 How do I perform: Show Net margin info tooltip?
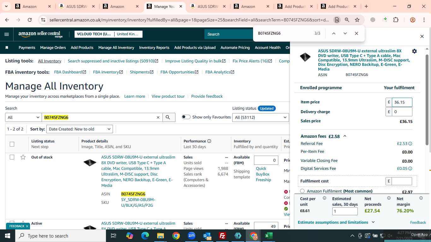[421, 198]
